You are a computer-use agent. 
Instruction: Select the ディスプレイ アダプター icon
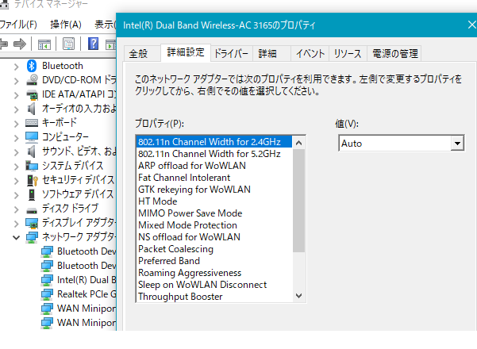pyautogui.click(x=32, y=223)
